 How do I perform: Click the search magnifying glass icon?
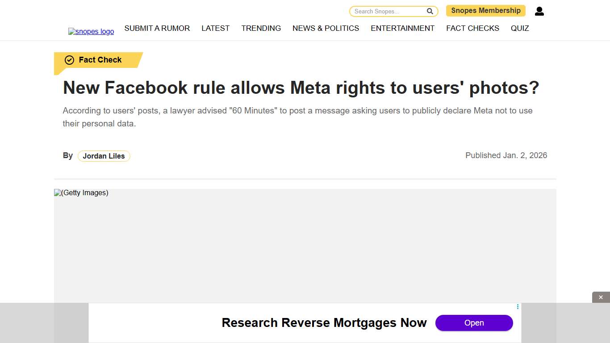pos(429,11)
